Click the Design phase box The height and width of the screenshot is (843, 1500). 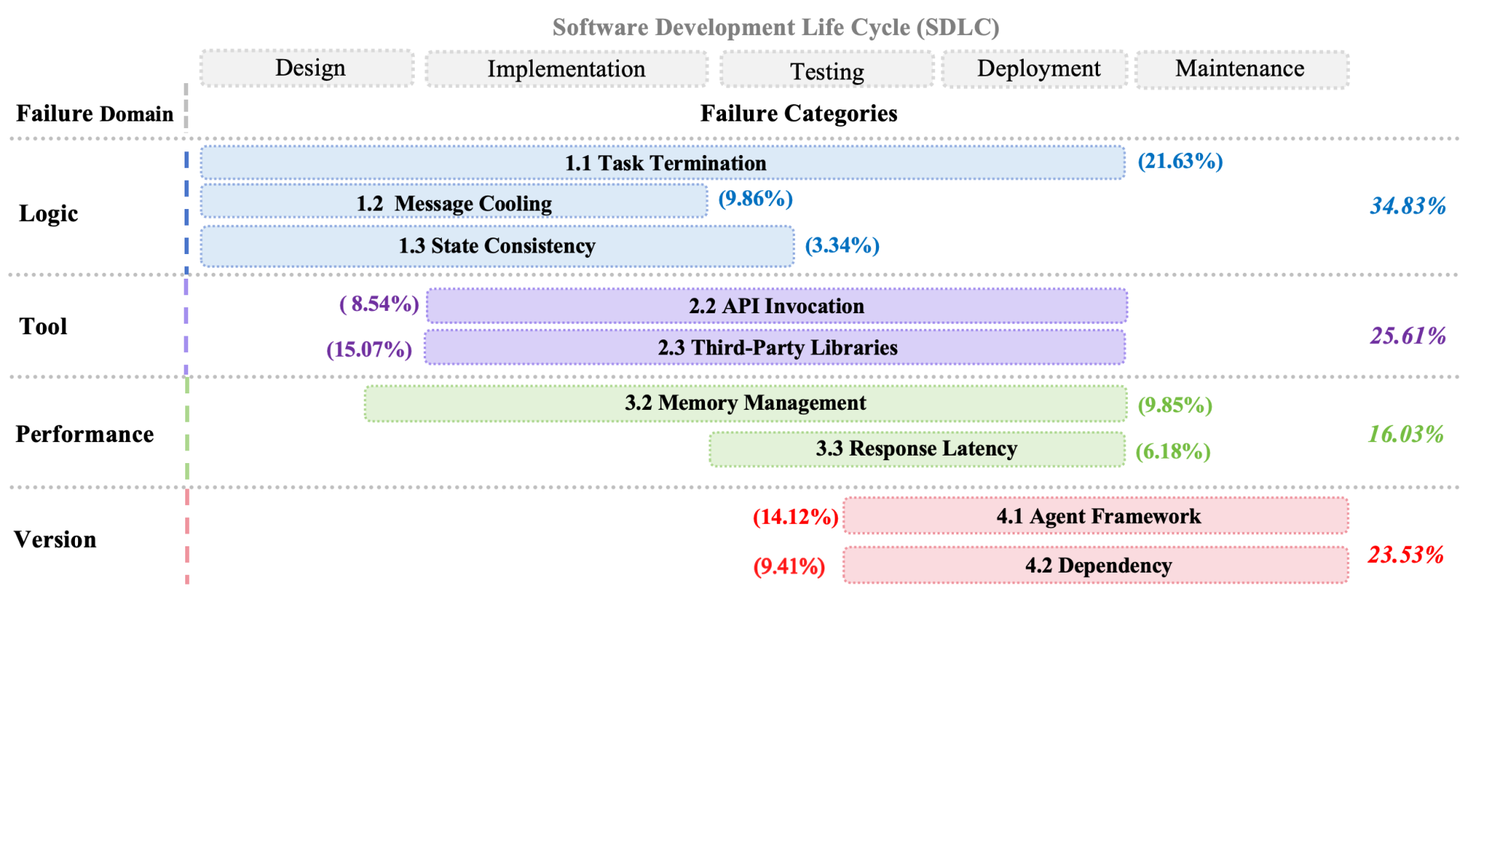[x=307, y=68]
